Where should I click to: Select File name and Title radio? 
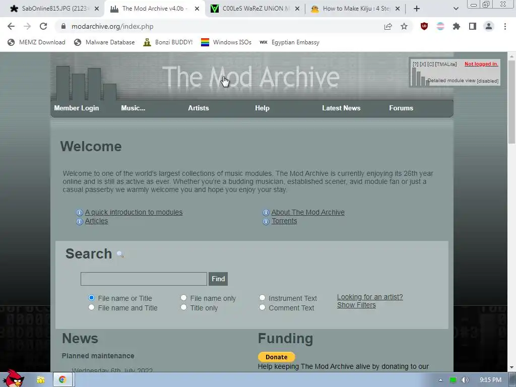[x=92, y=307]
